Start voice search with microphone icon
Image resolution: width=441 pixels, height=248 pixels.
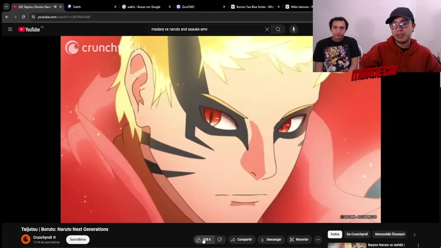coord(294,29)
